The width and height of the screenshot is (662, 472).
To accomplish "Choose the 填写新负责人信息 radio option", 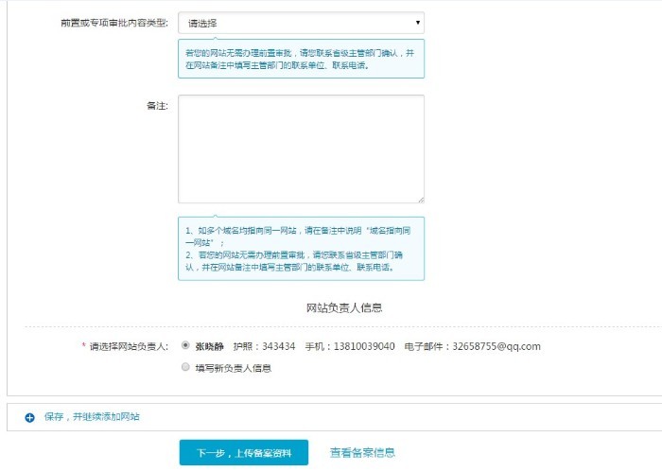I will [x=185, y=367].
